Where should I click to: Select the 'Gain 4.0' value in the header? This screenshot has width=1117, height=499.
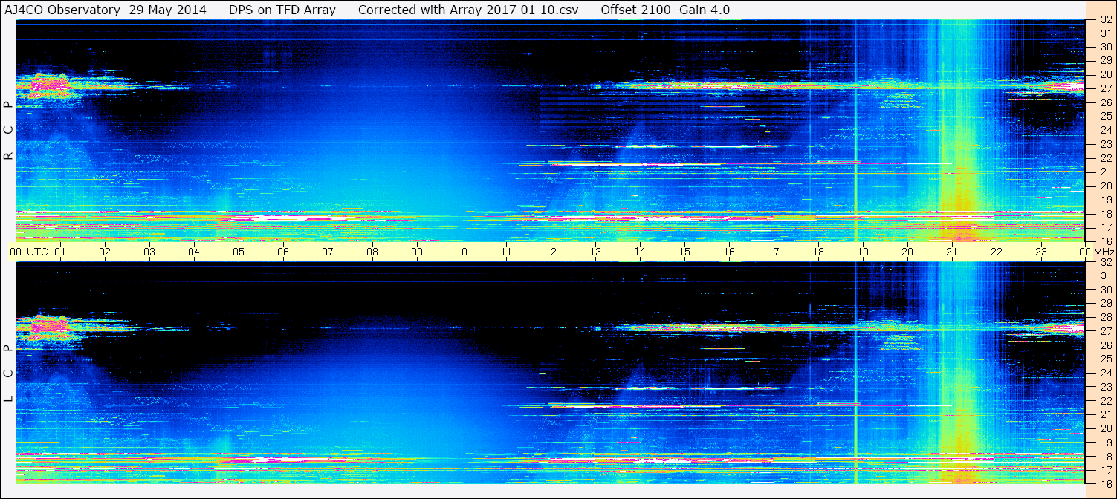pos(705,10)
